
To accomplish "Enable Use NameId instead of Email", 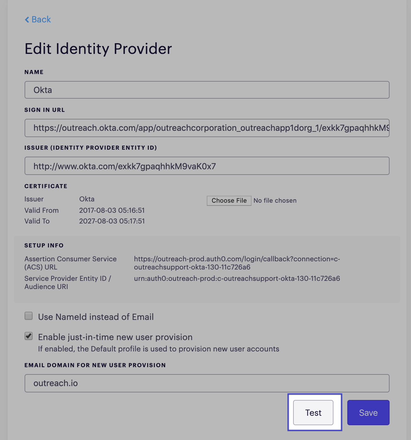I will [x=29, y=316].
